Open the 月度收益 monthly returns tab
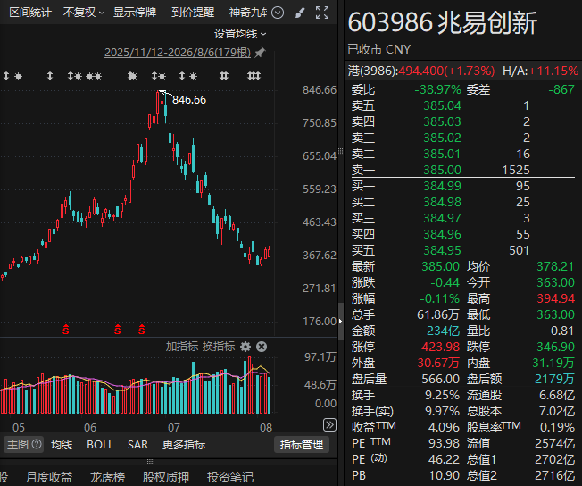This screenshot has width=582, height=486. [49, 477]
